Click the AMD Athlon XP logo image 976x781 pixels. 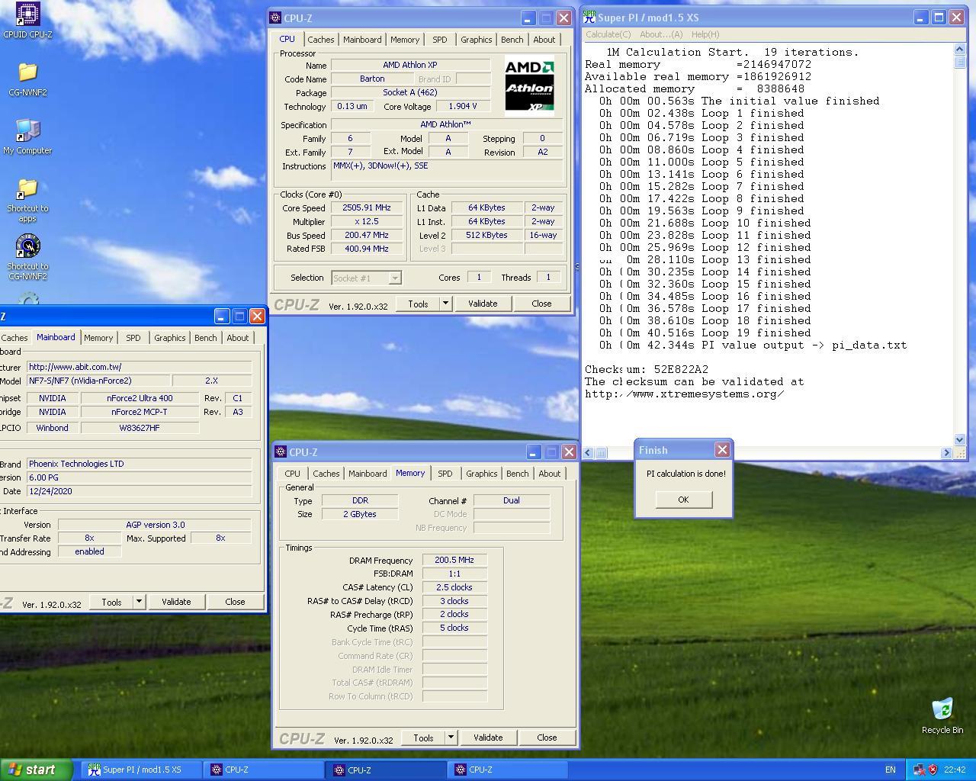(x=530, y=85)
